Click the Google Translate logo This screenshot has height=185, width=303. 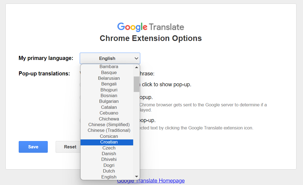coord(151,27)
